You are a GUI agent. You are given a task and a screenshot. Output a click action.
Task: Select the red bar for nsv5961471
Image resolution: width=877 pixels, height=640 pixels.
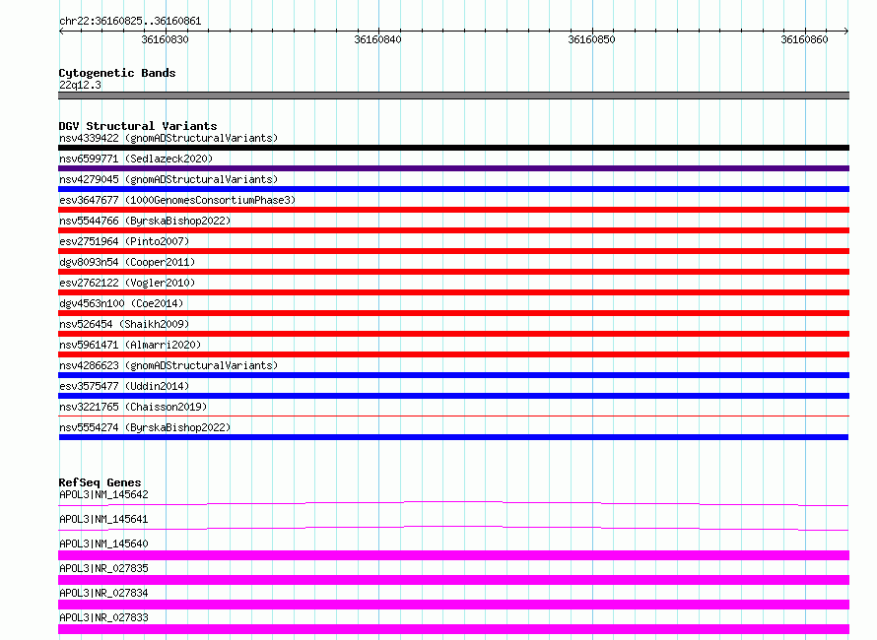coord(453,354)
